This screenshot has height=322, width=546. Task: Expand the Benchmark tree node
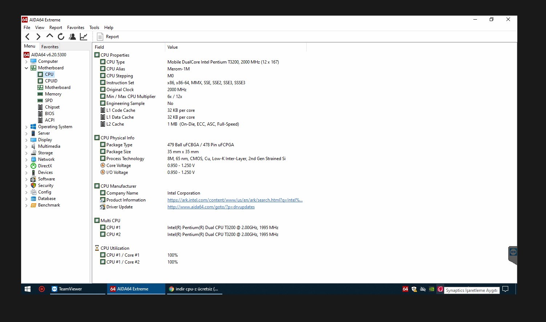(x=26, y=205)
